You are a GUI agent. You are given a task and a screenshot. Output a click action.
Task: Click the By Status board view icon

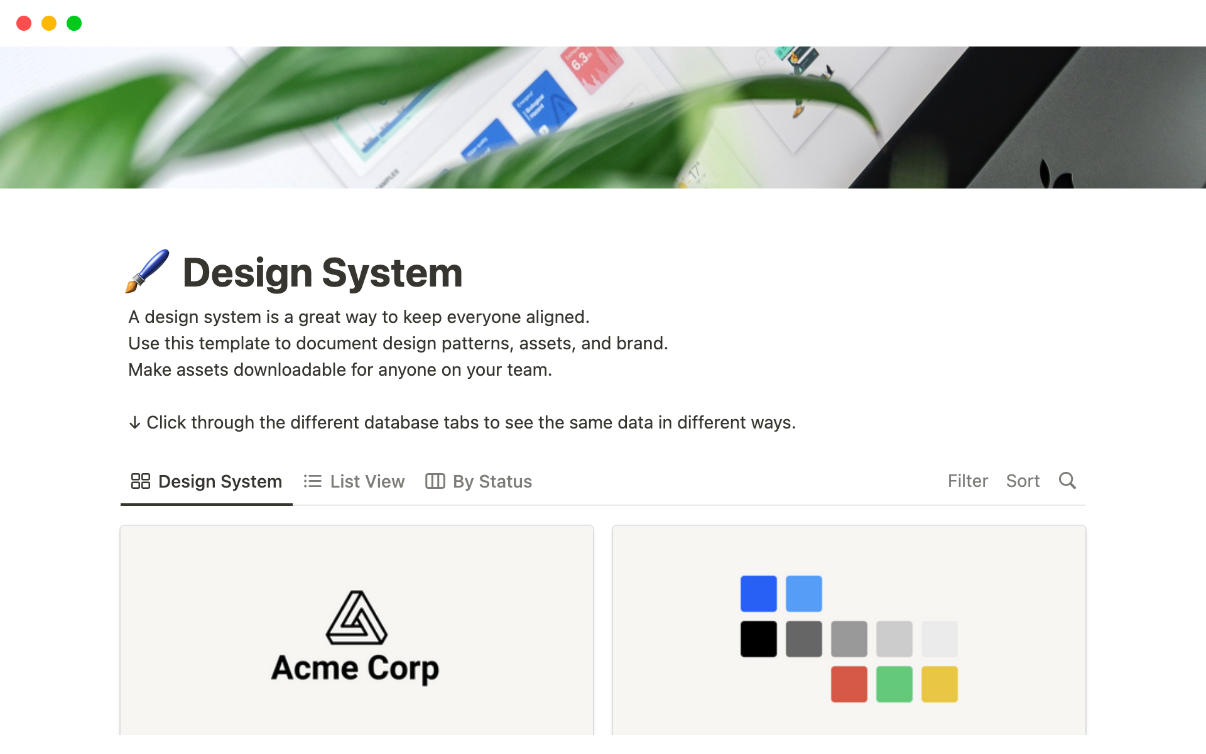point(435,481)
